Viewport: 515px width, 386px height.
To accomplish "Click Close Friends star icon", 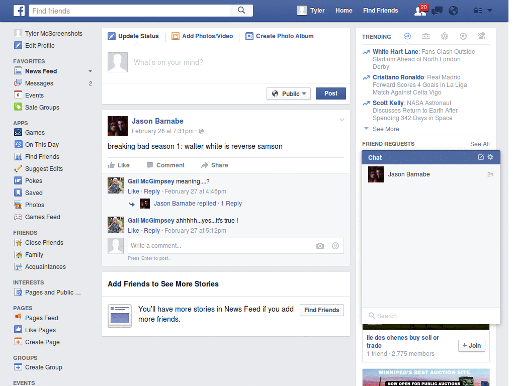I will tap(18, 243).
